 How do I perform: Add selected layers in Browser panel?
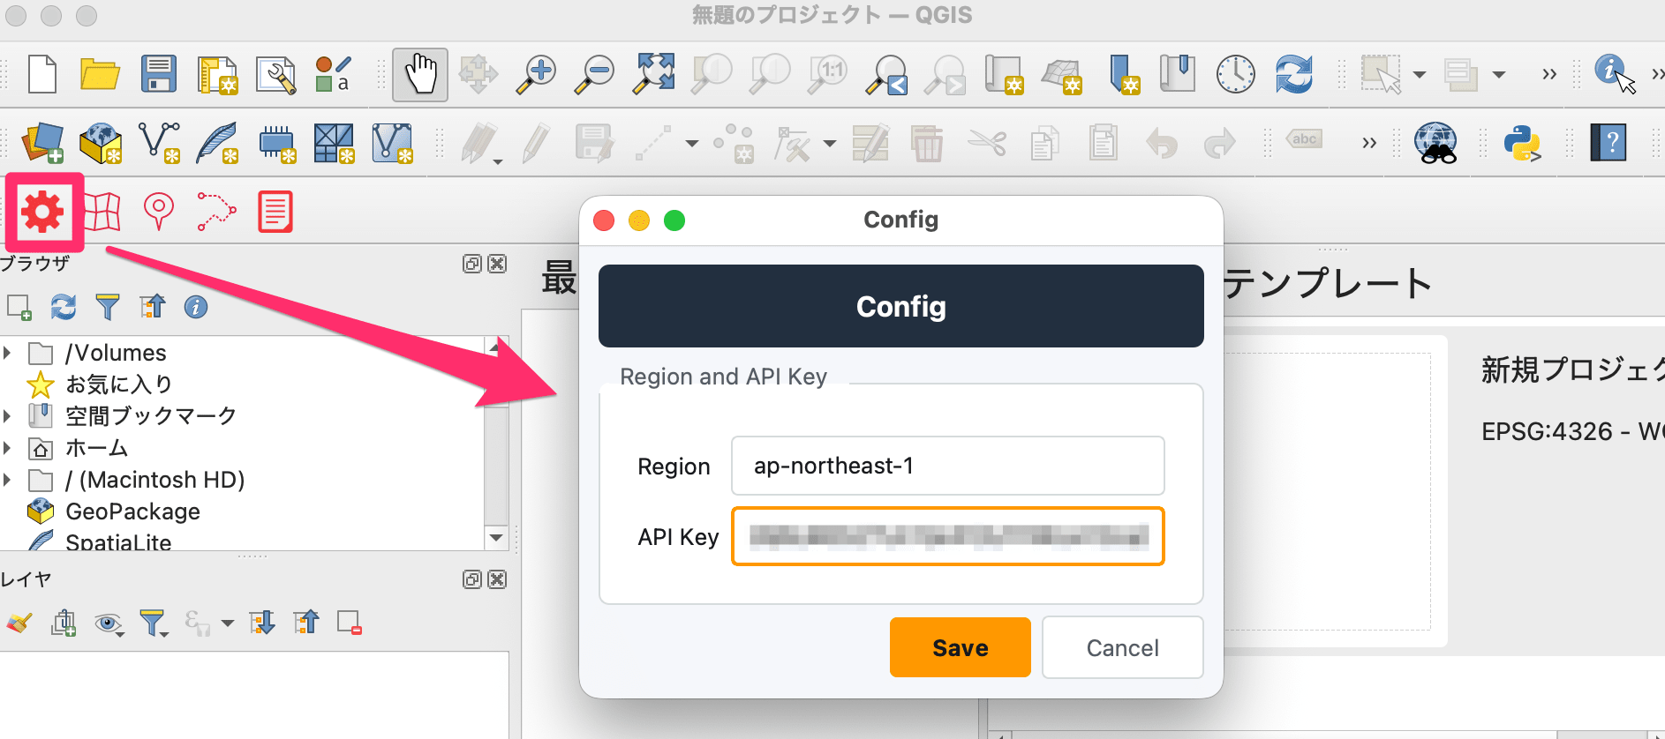(19, 307)
